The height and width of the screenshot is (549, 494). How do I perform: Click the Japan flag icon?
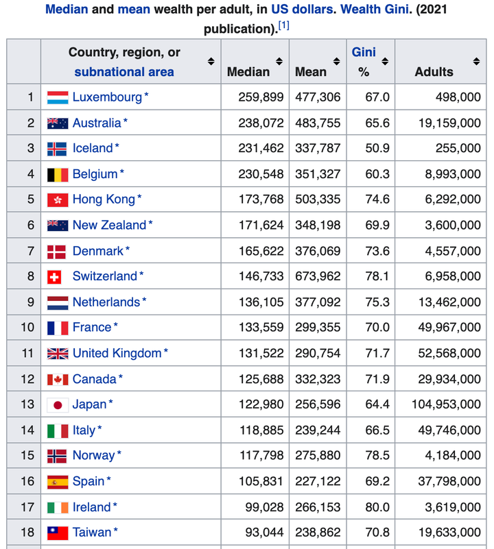(58, 405)
